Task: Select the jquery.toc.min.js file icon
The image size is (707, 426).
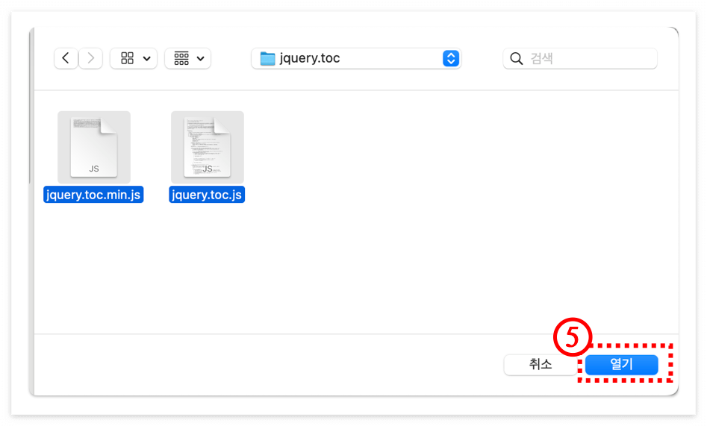Action: (94, 147)
